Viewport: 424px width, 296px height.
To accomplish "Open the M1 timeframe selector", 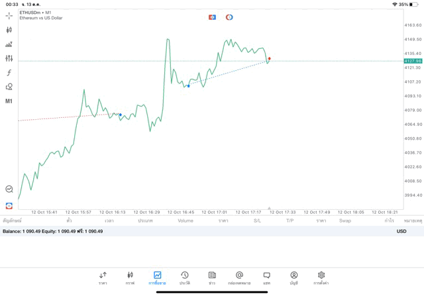I will (x=9, y=101).
